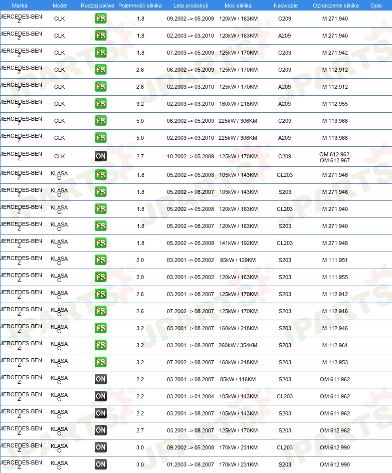Screen dimensions: 392x473
Task: Click the Pojemność silnika column header
Action: (140, 6)
